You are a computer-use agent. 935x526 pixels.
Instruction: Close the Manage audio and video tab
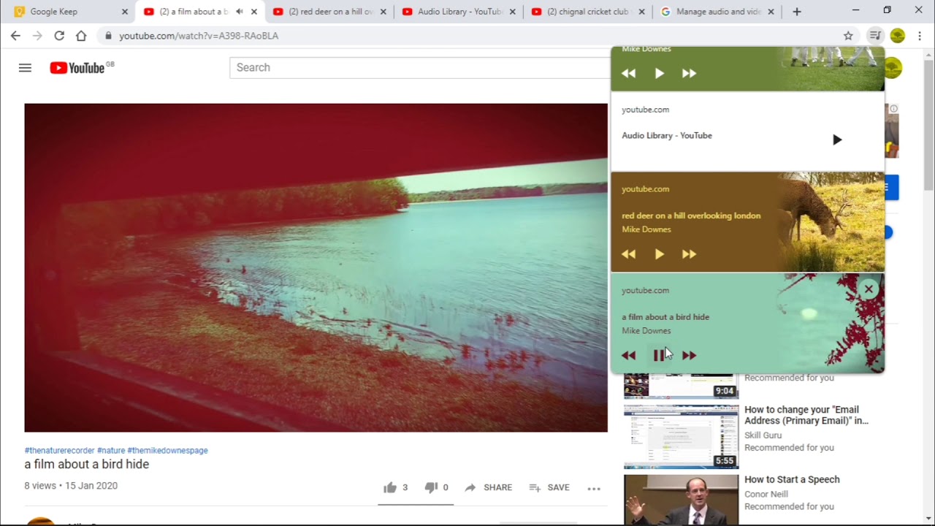click(771, 12)
